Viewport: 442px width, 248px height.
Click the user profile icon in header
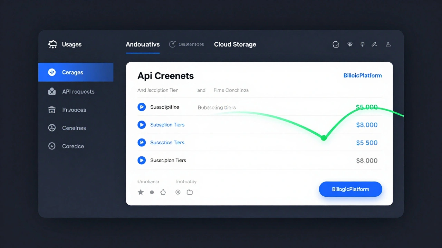click(388, 44)
